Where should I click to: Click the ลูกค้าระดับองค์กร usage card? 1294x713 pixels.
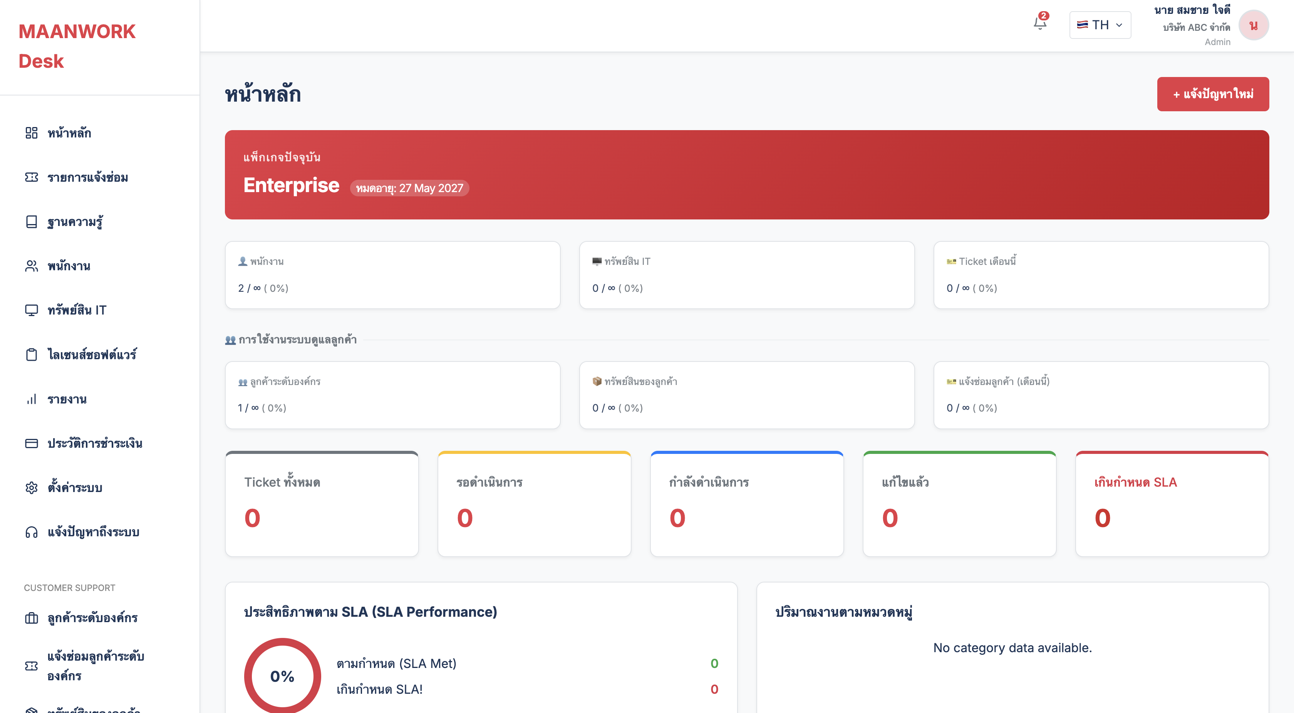392,395
